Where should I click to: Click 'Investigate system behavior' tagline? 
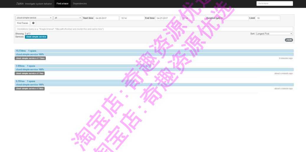click(38, 4)
